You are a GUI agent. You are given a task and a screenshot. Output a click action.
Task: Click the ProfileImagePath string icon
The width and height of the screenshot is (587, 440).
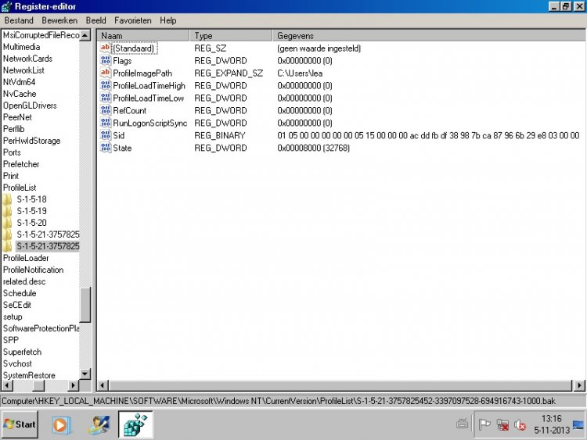click(106, 73)
